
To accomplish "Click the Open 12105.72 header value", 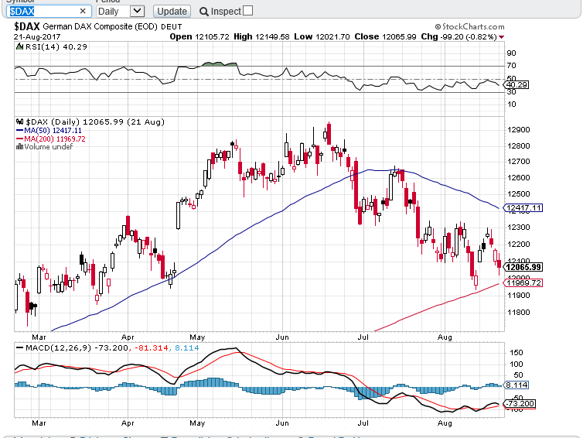I will (199, 36).
